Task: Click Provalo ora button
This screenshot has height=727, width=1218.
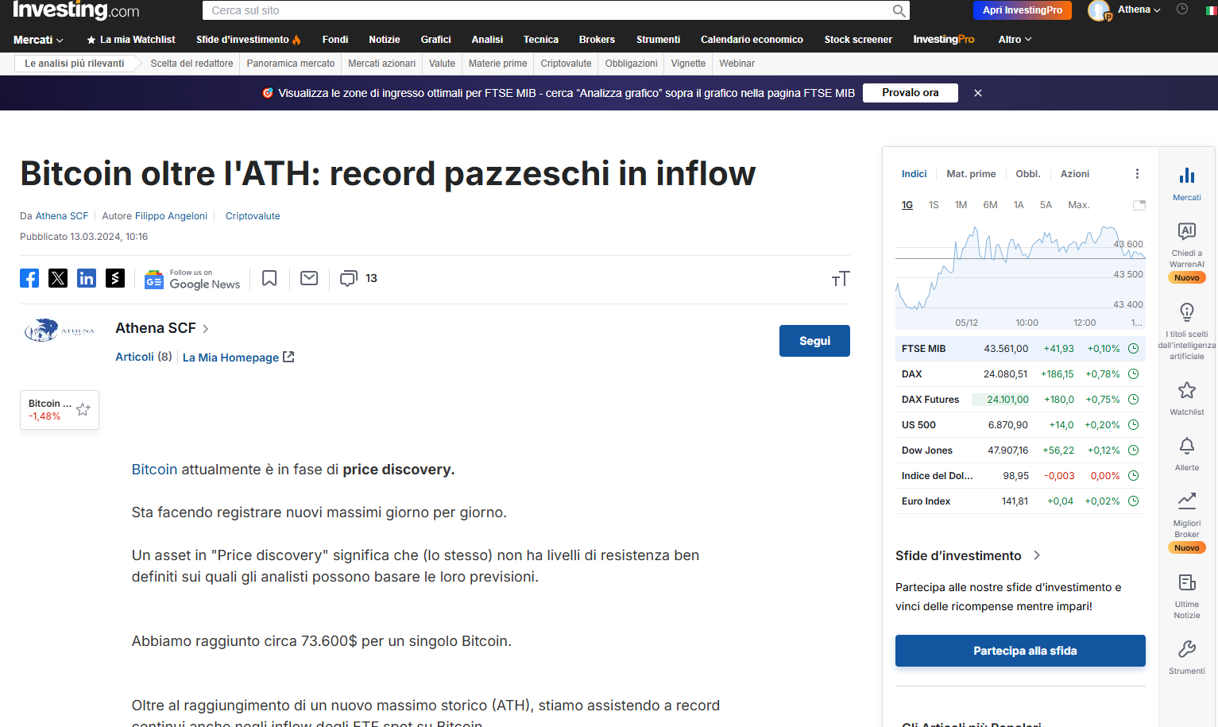Action: 910,93
